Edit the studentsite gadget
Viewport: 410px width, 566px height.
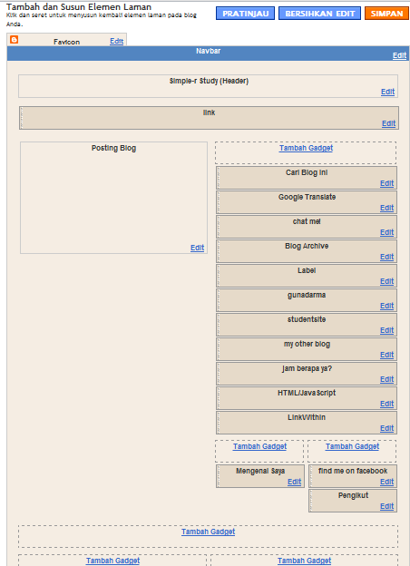tap(386, 330)
